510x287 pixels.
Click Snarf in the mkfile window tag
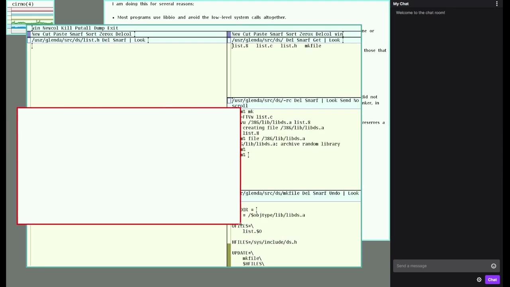[x=320, y=193]
